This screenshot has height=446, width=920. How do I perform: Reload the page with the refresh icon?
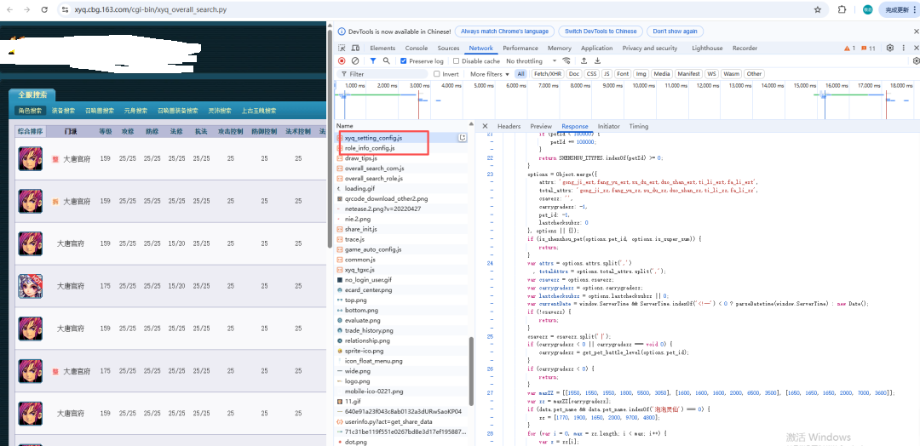[44, 10]
